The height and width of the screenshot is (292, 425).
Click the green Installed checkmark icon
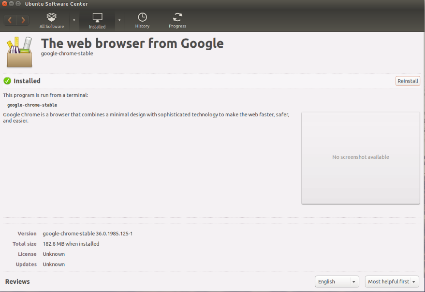pos(7,81)
